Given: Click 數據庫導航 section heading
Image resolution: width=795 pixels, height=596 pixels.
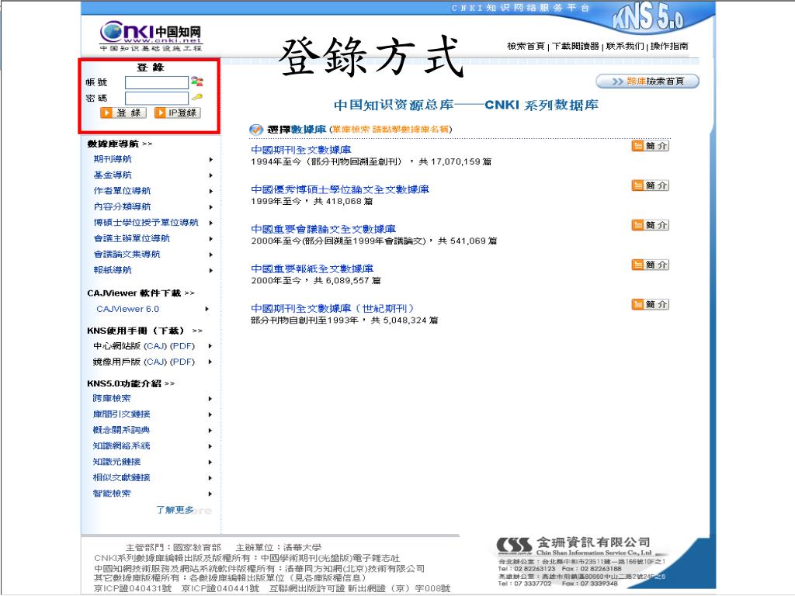Looking at the screenshot, I should 113,144.
